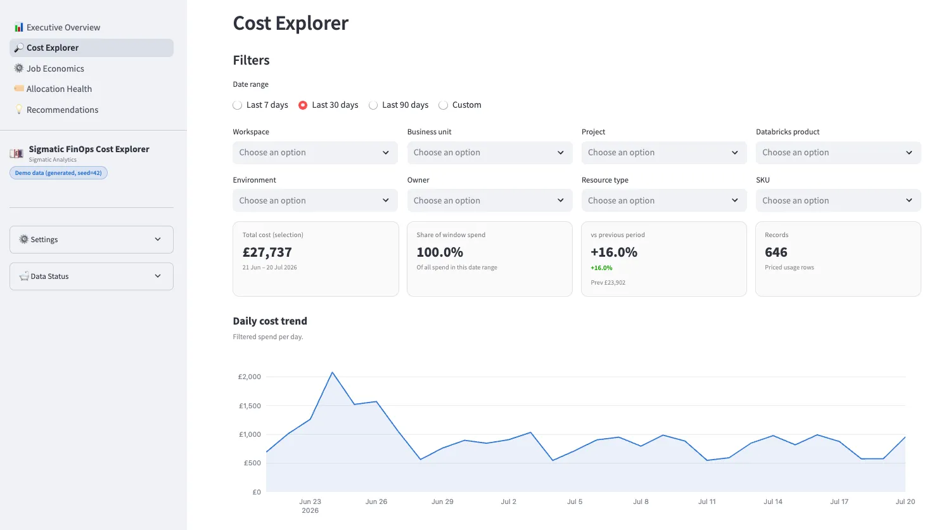Click the Prev £23,902 text

click(x=608, y=283)
